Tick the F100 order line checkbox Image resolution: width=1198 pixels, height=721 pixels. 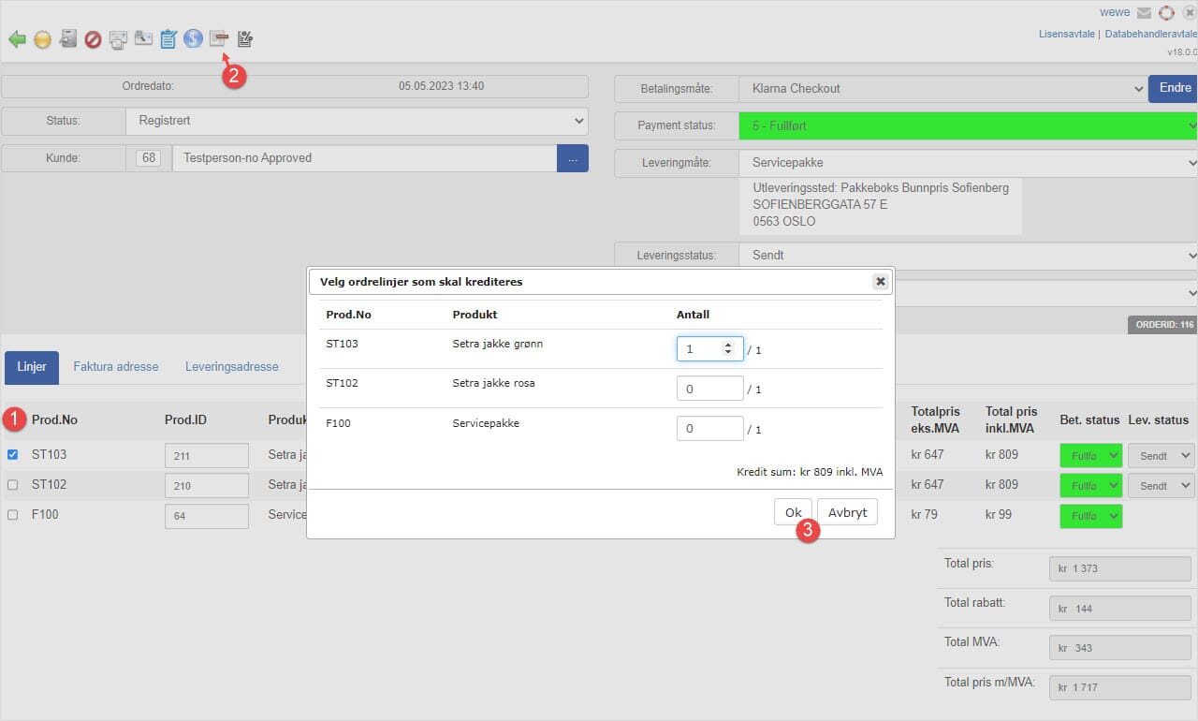13,515
